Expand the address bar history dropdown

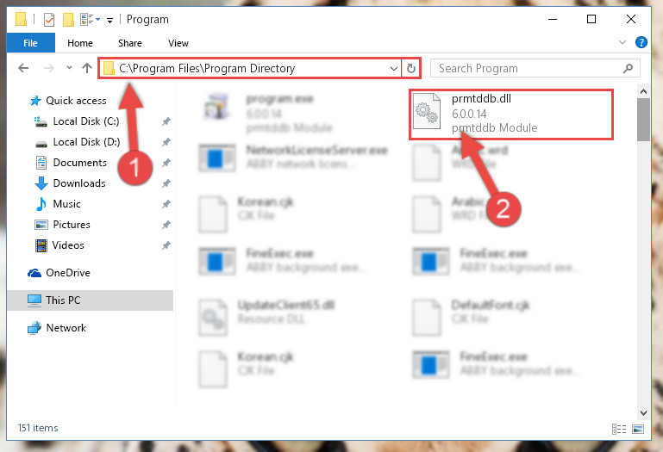pyautogui.click(x=394, y=68)
